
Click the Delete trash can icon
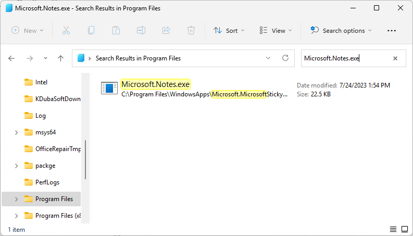pos(191,31)
